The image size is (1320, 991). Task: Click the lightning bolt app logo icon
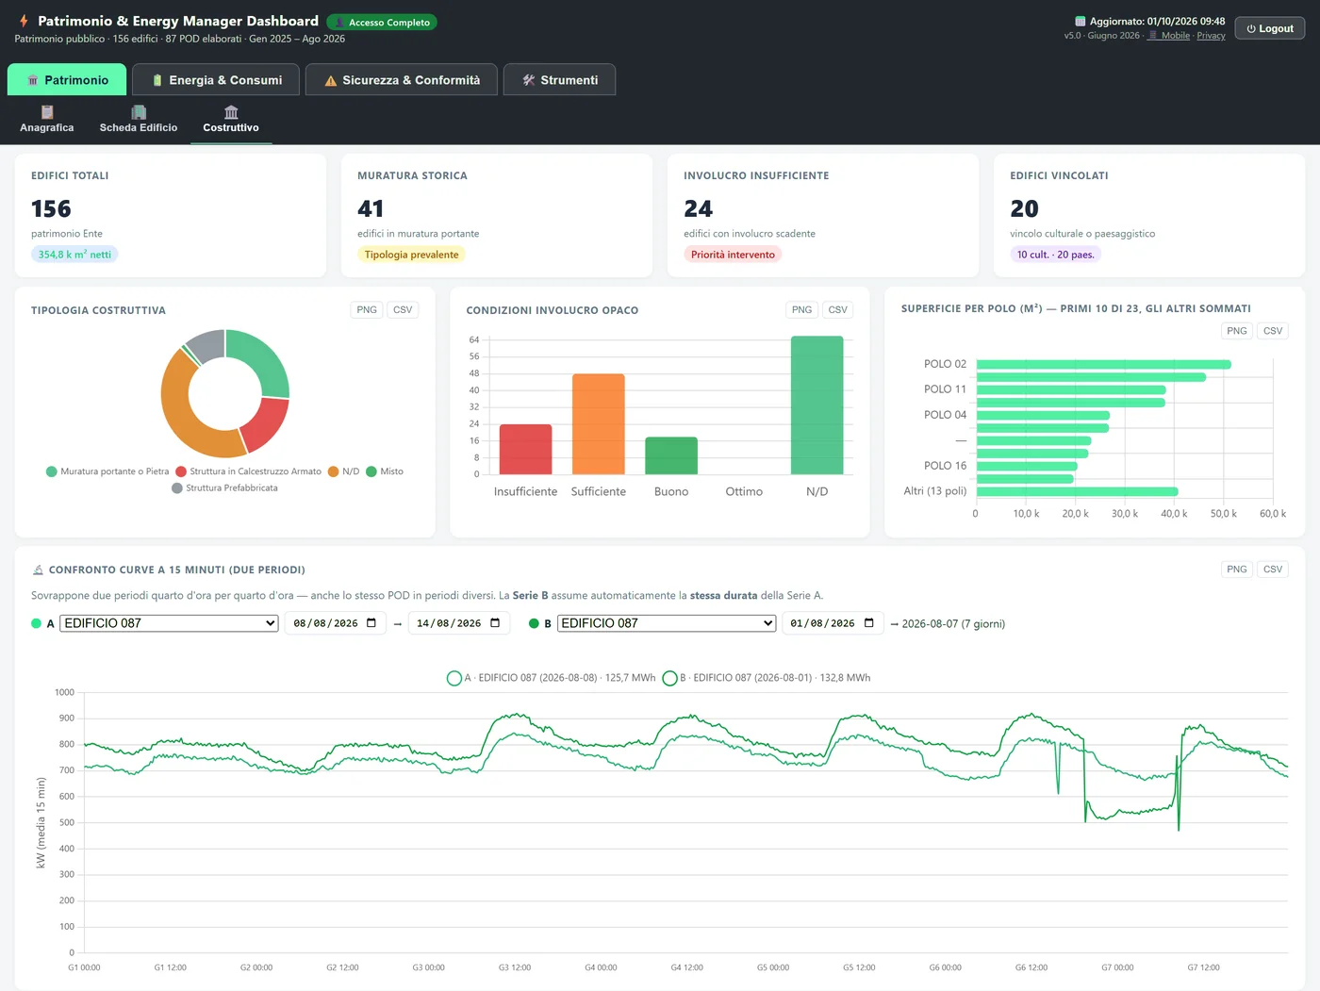[x=24, y=21]
